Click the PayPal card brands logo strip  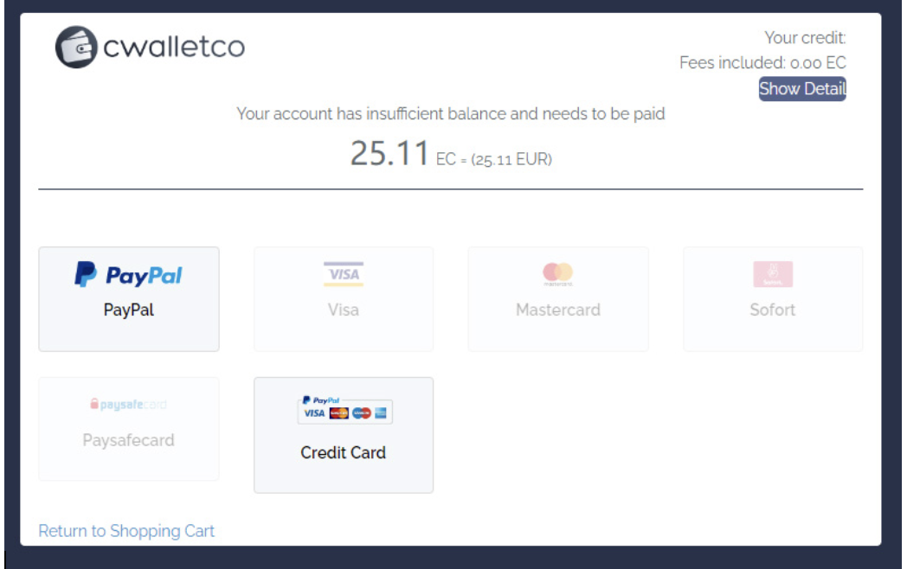tap(344, 410)
